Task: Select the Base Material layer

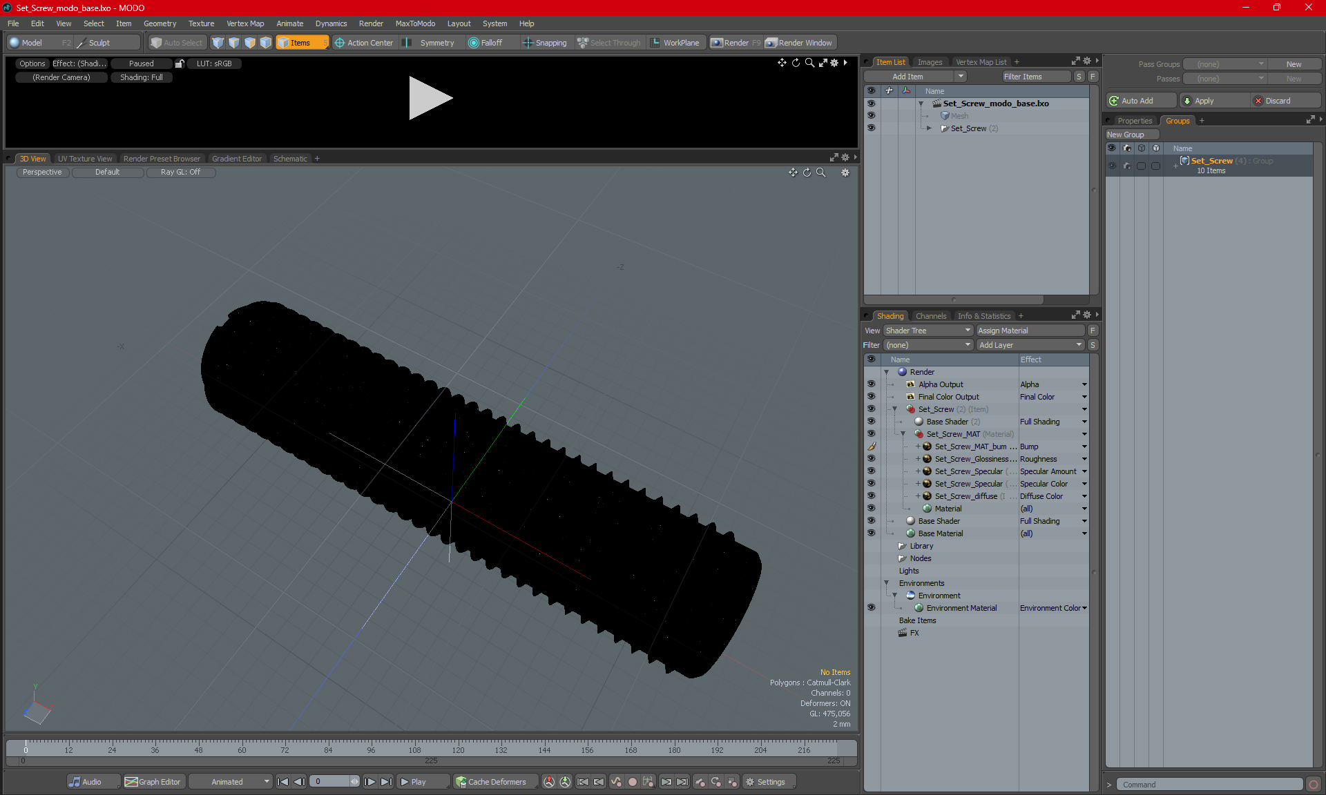Action: [940, 533]
